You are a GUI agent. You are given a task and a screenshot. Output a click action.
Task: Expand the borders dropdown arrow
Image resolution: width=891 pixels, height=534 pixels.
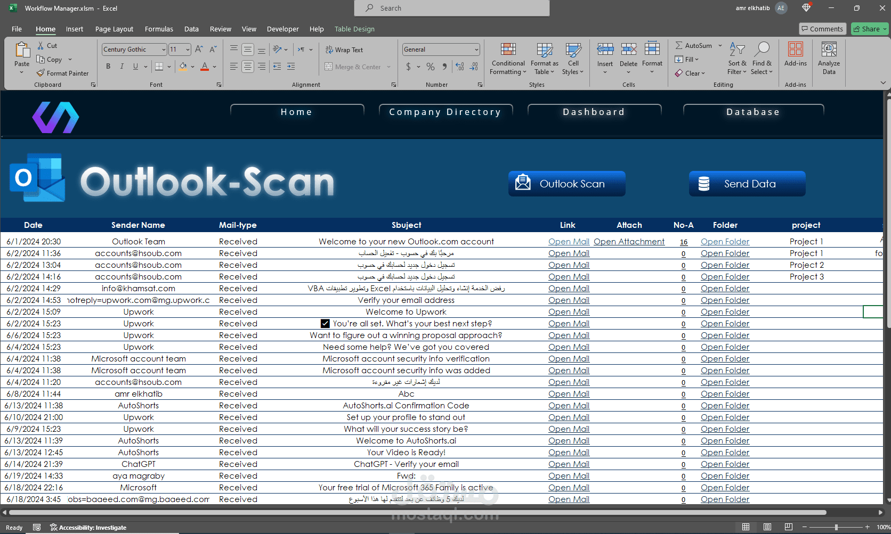pyautogui.click(x=169, y=67)
